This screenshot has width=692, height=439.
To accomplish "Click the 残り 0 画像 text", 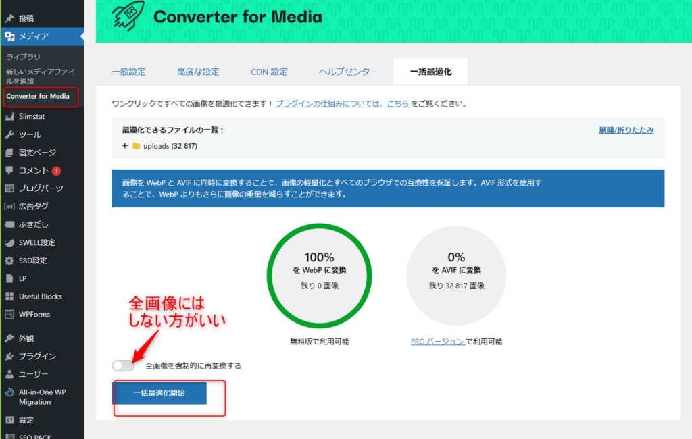I will [320, 286].
